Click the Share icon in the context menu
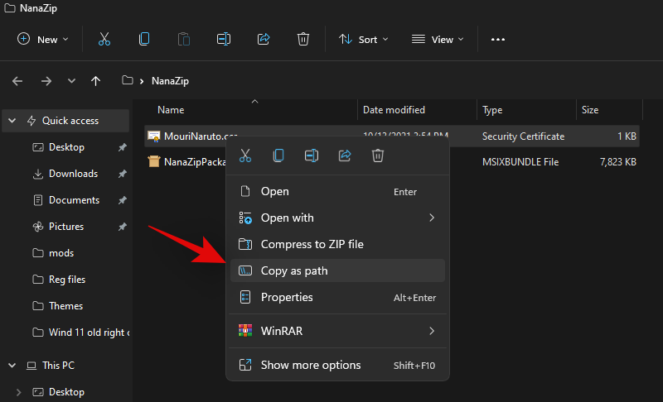This screenshot has height=402, width=663. (345, 156)
